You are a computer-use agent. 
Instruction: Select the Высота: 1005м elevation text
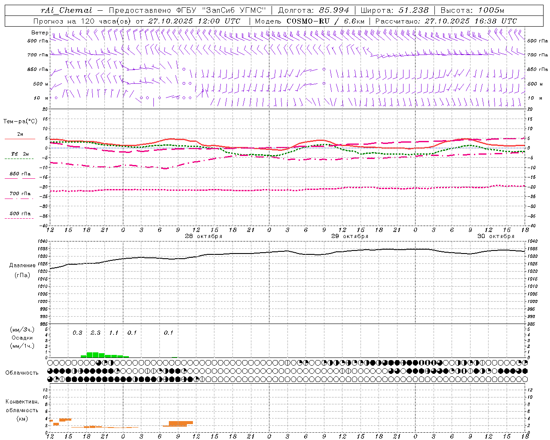coord(472,10)
